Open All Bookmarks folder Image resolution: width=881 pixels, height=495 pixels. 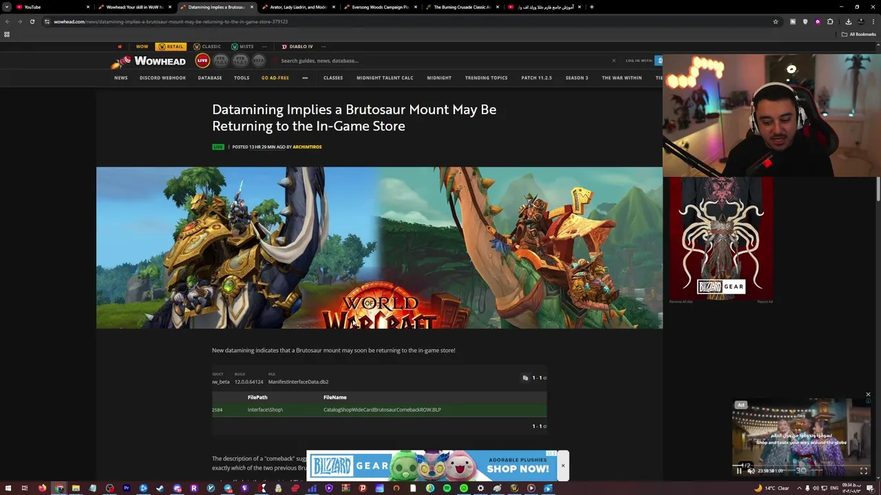(x=858, y=34)
